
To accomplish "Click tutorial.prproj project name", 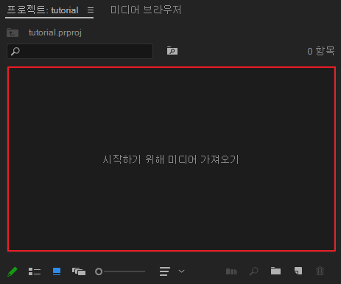I will (55, 32).
